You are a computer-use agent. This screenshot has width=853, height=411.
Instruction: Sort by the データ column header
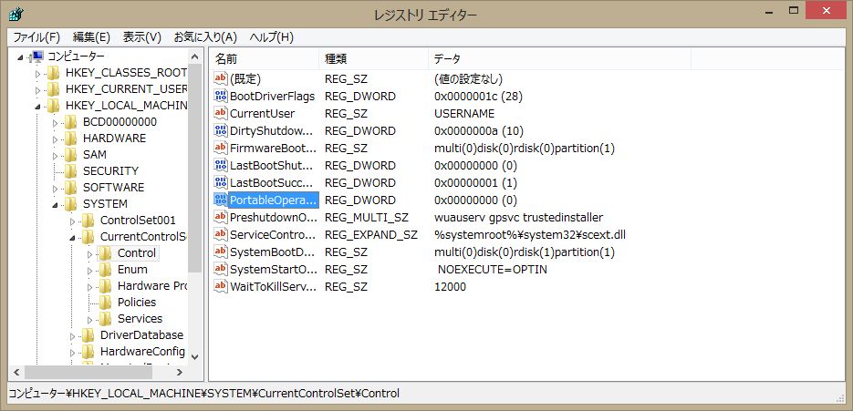560,58
